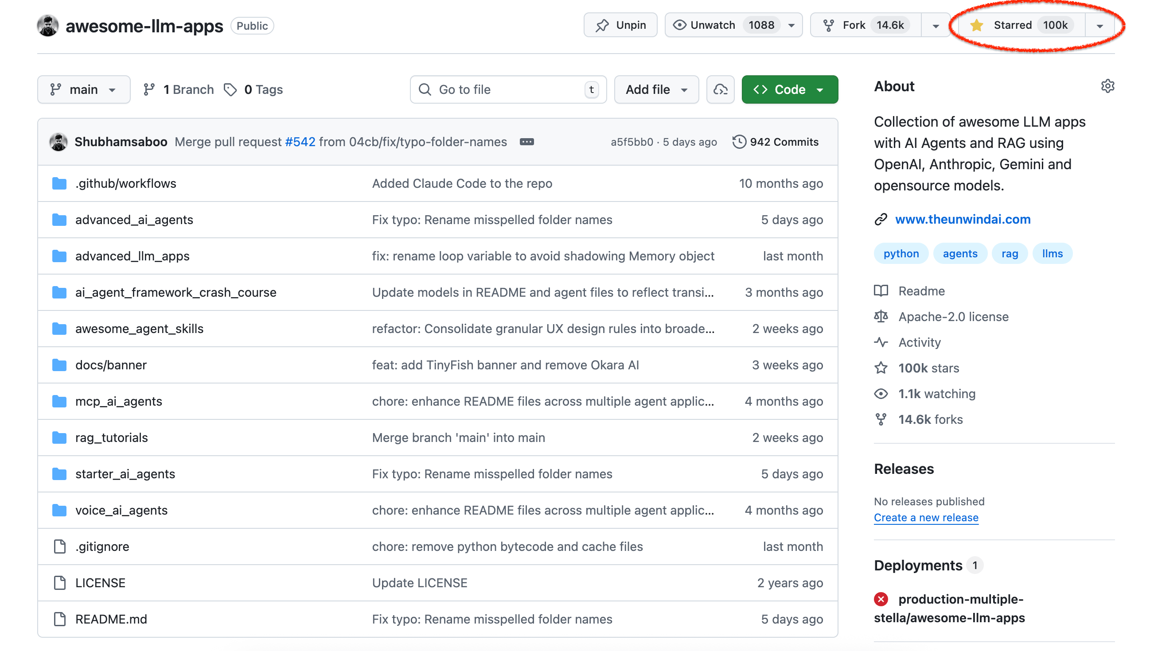1154x651 pixels.
Task: Click the failed deployment status icon
Action: (x=880, y=599)
